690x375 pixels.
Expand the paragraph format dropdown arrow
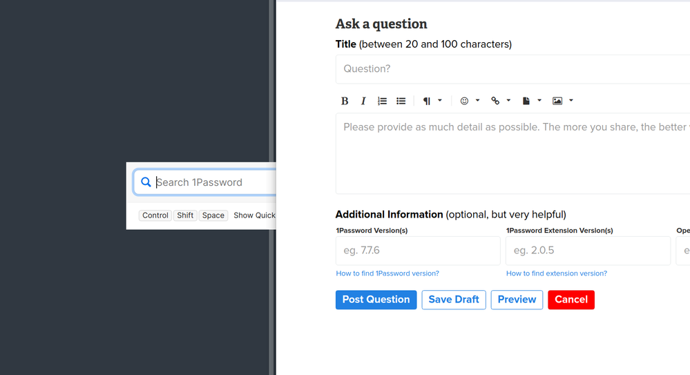click(x=440, y=101)
